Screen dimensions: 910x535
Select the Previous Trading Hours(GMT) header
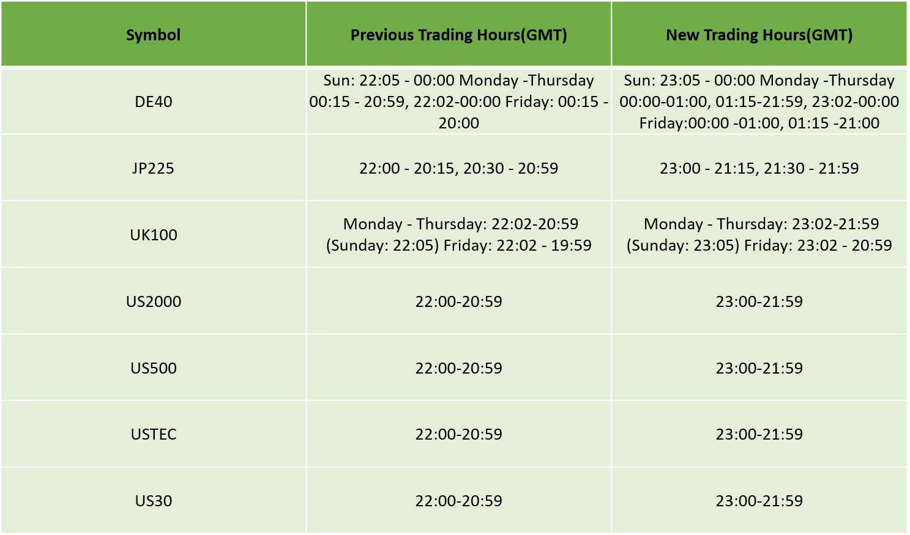pos(458,34)
